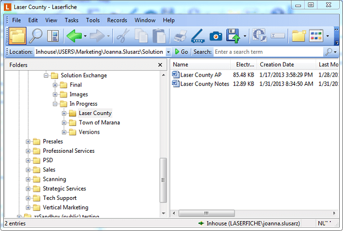Select the Vertical Marketing folder

[x=65, y=207]
